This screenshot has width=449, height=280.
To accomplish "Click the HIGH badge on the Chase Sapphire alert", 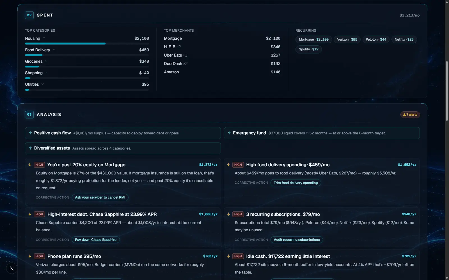I will click(39, 214).
